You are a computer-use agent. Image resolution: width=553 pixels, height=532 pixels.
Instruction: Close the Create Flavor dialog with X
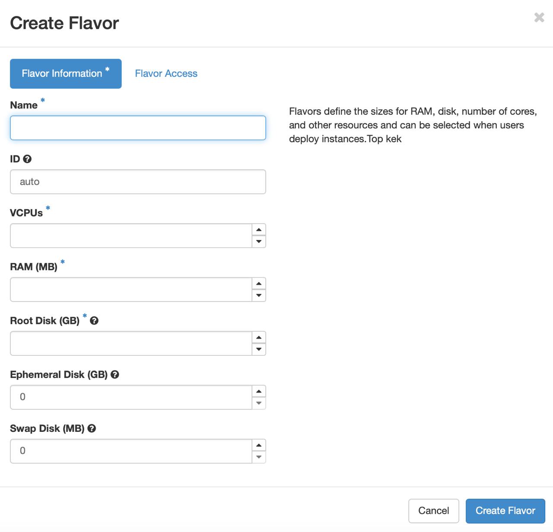pyautogui.click(x=539, y=17)
